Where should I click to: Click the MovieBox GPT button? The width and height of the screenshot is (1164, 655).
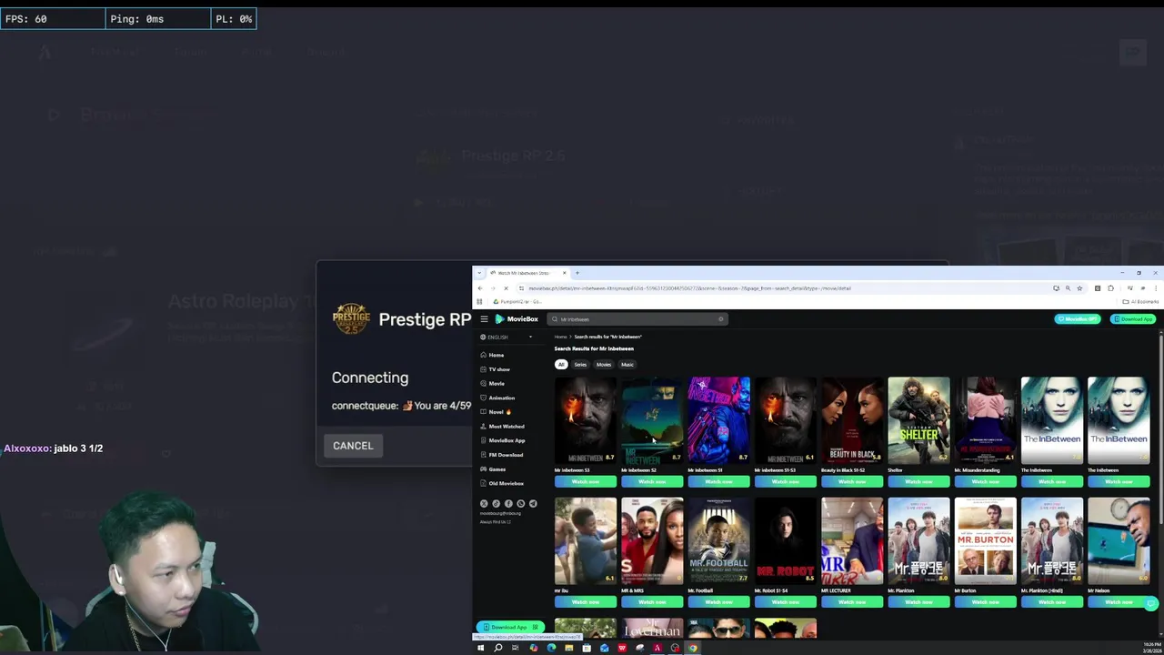[1078, 319]
